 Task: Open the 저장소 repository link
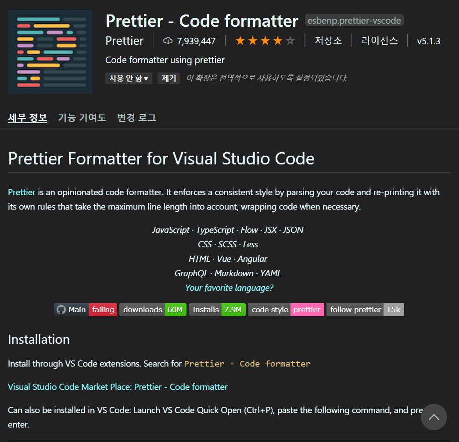pyautogui.click(x=328, y=41)
